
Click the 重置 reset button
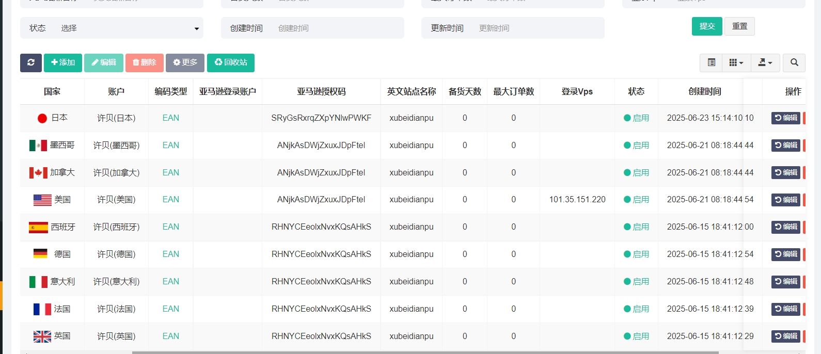coord(739,26)
